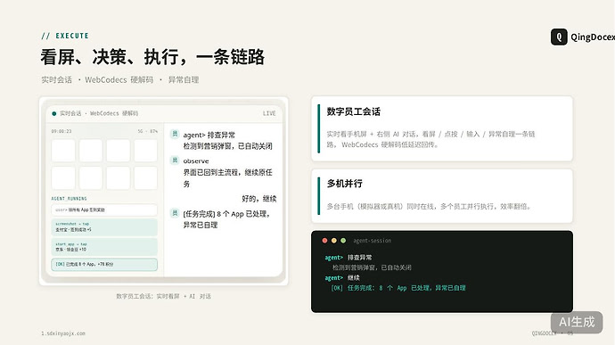Image resolution: width=615 pixels, height=345 pixels.
Task: Click the "QingDocex" brand name text
Action: 593,37
